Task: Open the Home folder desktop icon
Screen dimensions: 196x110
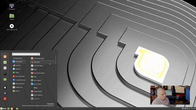Action: 12,17
